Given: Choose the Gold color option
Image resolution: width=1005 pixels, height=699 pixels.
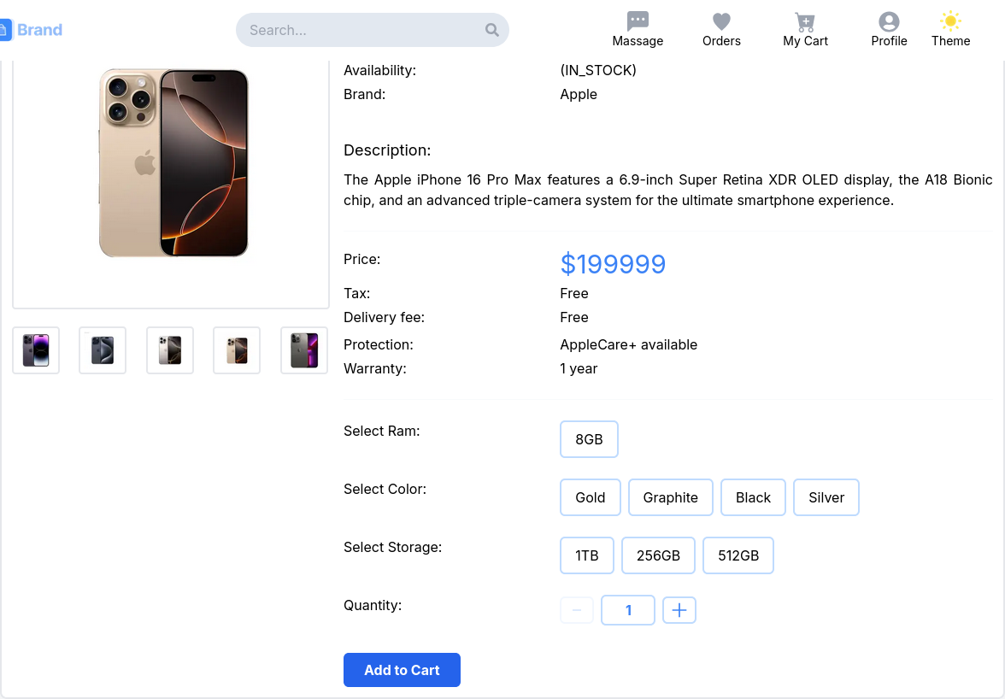Looking at the screenshot, I should 591,497.
